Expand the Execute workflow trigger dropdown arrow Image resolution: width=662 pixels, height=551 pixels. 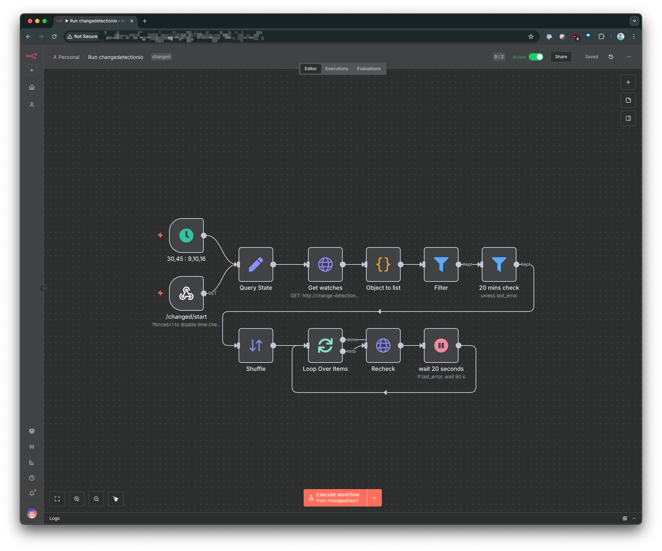coord(375,498)
